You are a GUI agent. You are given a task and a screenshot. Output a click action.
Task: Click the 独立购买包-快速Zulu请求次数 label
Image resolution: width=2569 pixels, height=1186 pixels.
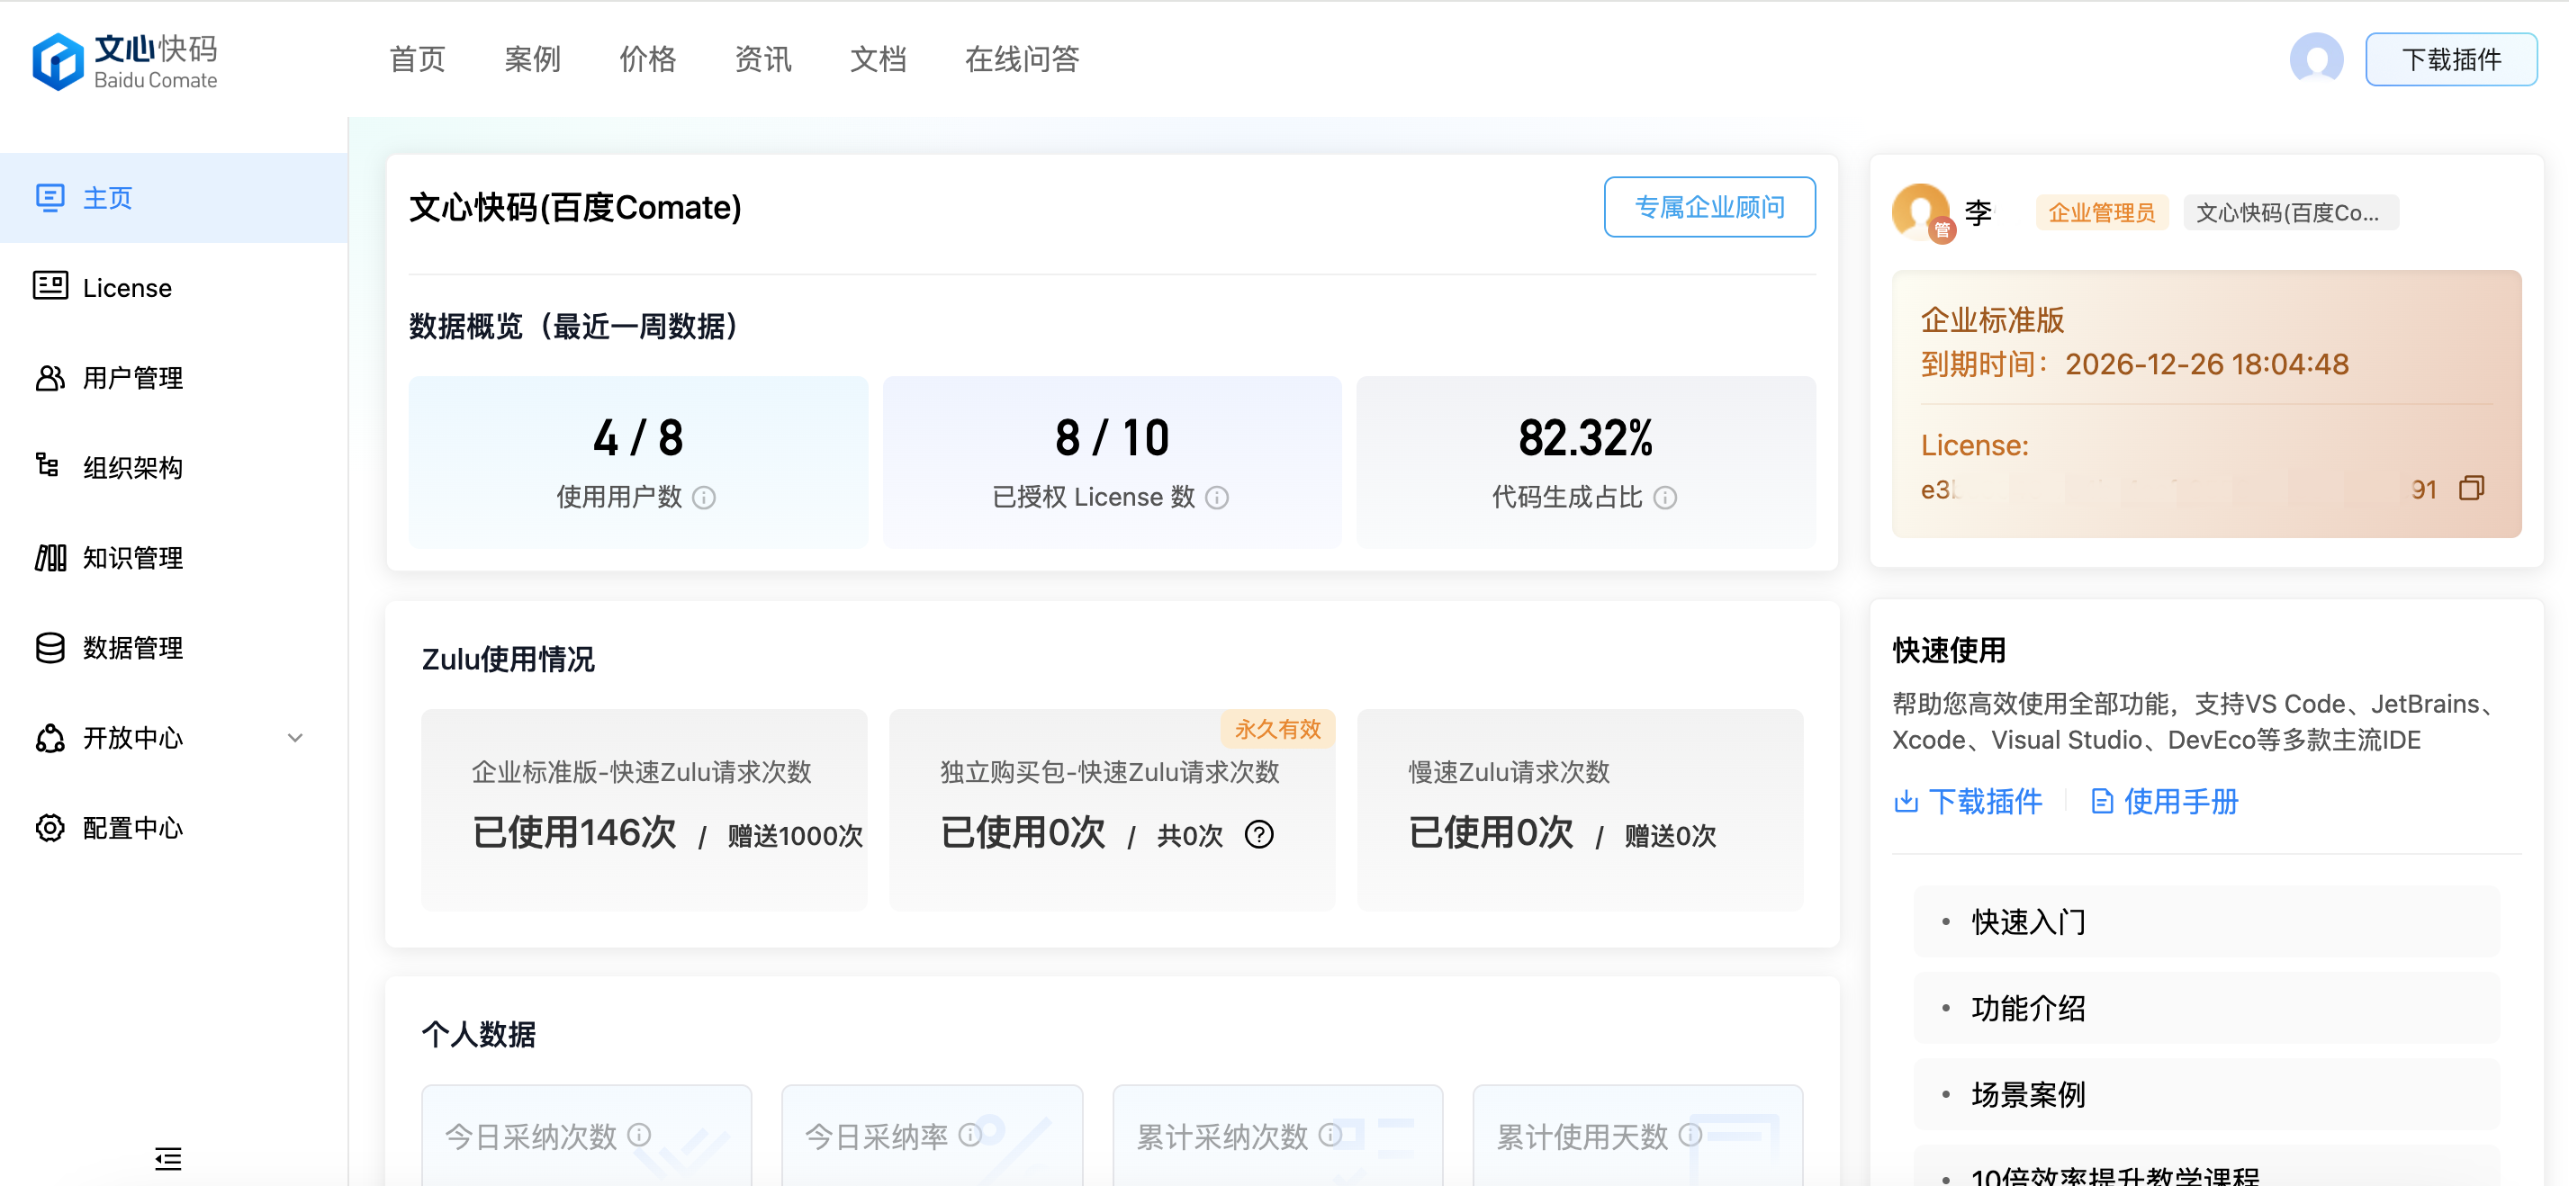tap(1109, 772)
